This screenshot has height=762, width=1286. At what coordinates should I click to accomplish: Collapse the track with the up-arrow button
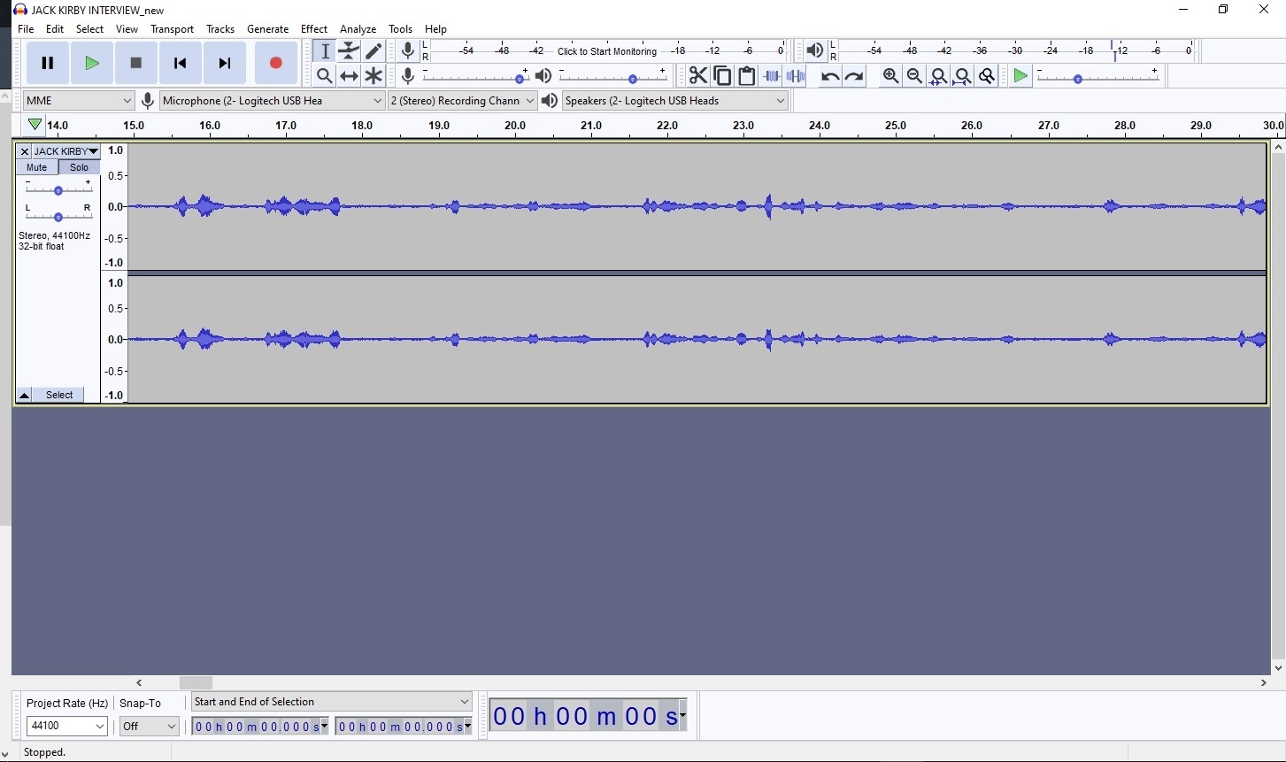coord(25,395)
